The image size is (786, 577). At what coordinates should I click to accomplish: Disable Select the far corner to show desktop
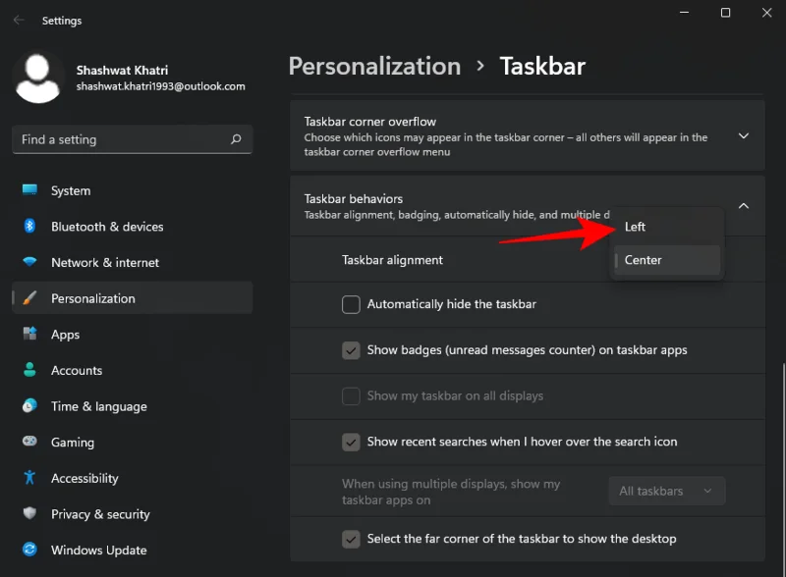pos(351,539)
